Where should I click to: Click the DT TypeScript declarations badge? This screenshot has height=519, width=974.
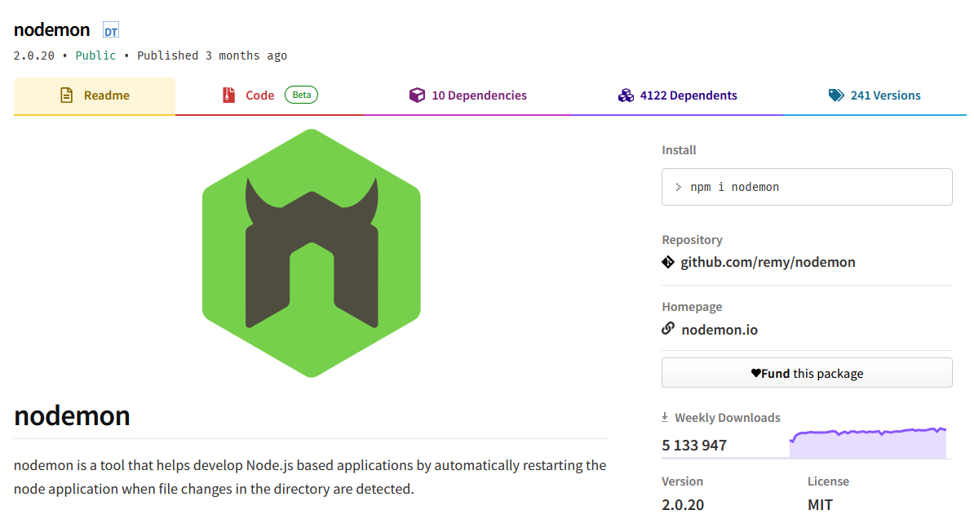tap(111, 30)
